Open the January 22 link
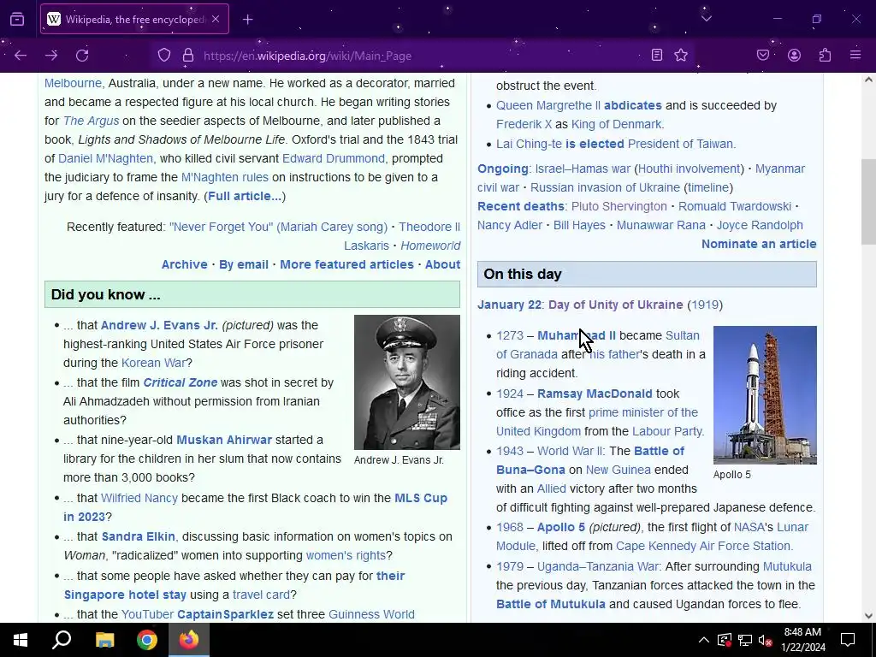 tap(509, 305)
